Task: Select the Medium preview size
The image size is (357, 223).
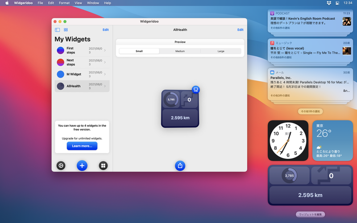Action: click(180, 51)
